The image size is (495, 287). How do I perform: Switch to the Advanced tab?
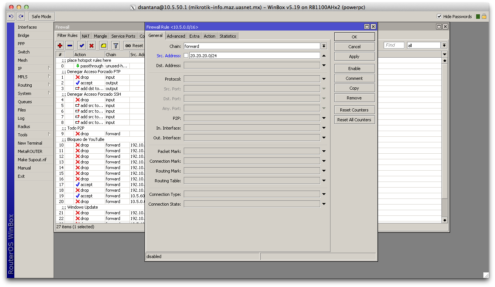[x=176, y=36]
